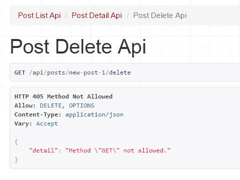Click the Post Delete Api breadcrumb text
This screenshot has height=180, width=240.
pos(160,15)
